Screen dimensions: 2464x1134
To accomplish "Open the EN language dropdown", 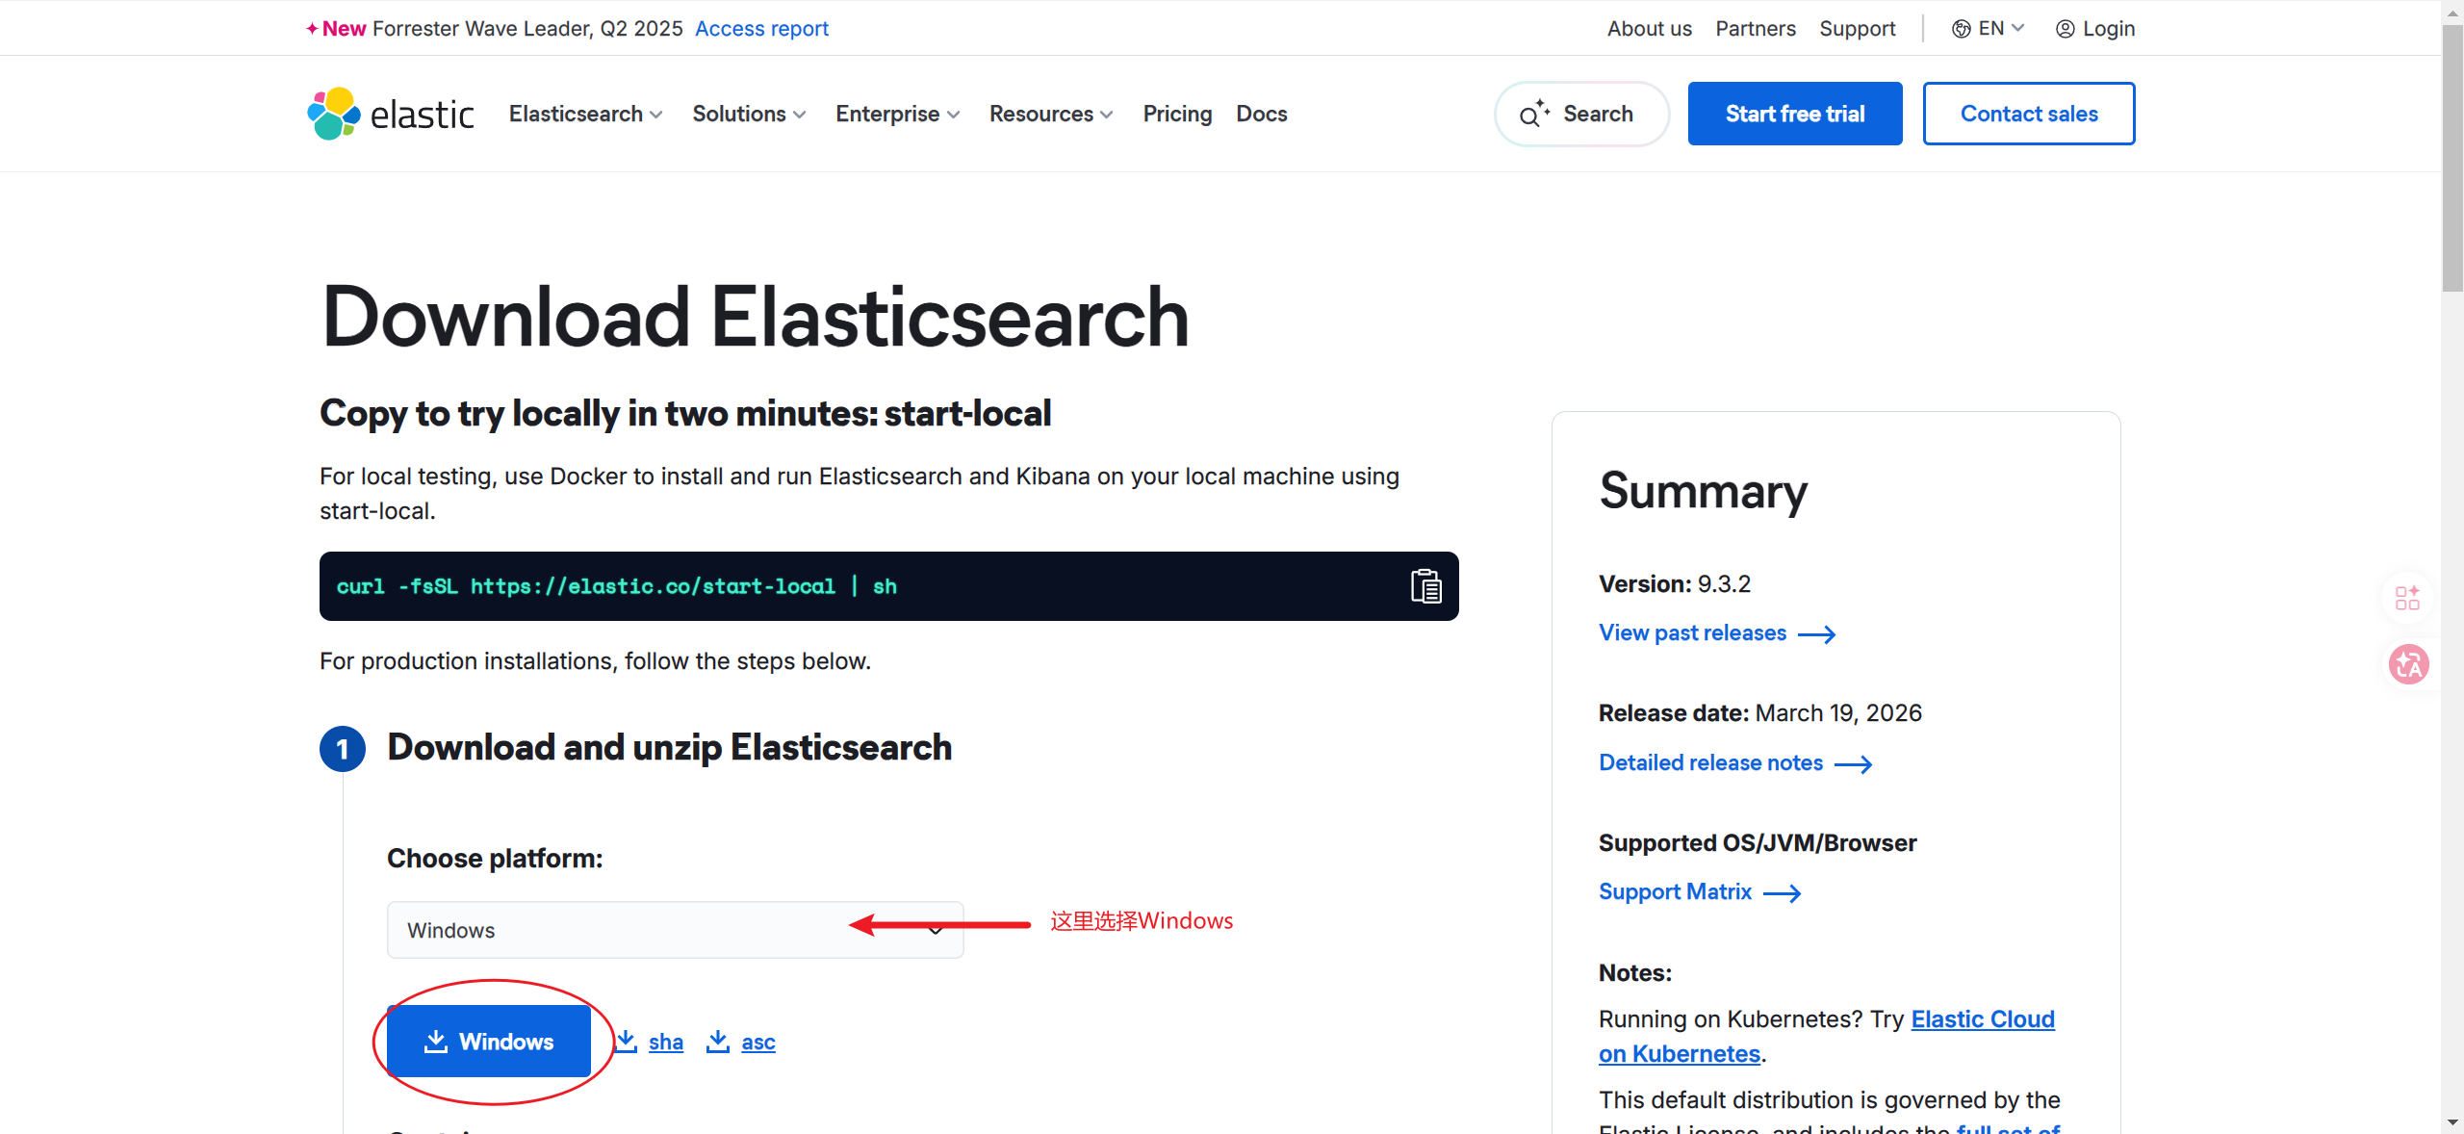I will tap(1989, 29).
